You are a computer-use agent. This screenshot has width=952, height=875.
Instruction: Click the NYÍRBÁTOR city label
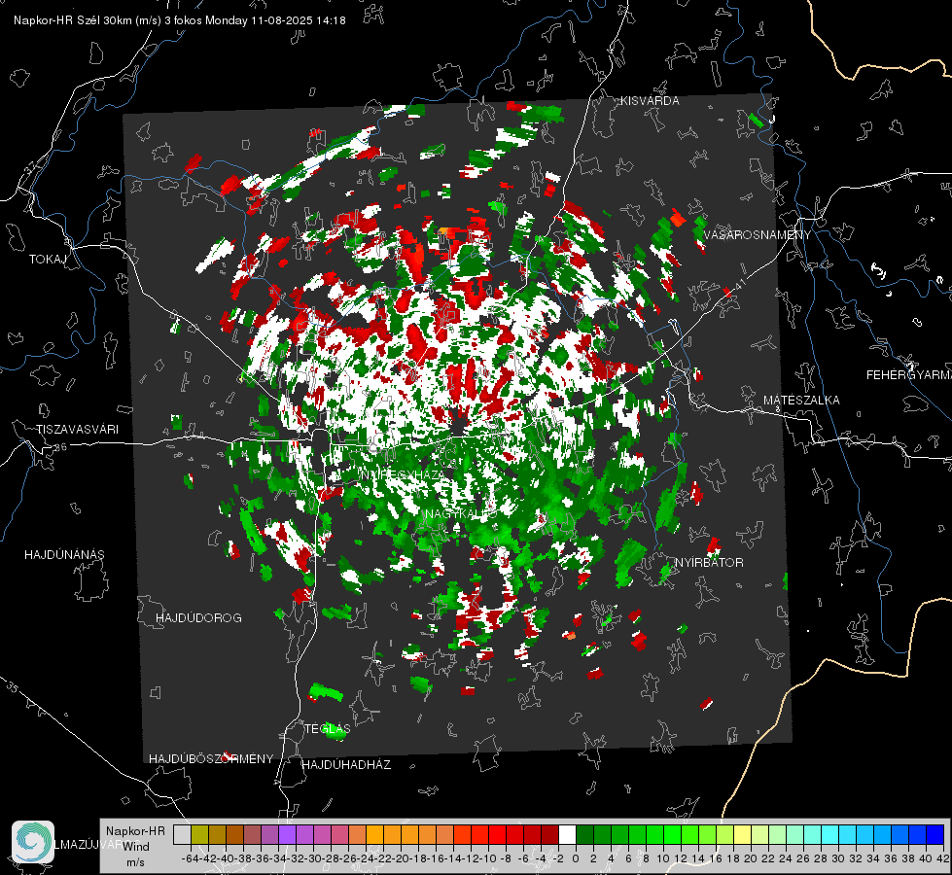(709, 562)
